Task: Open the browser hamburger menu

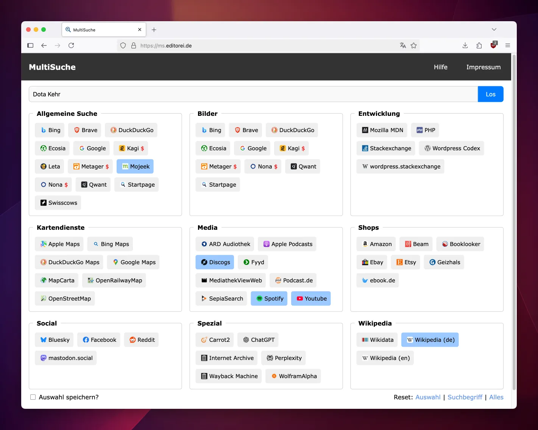Action: [508, 45]
